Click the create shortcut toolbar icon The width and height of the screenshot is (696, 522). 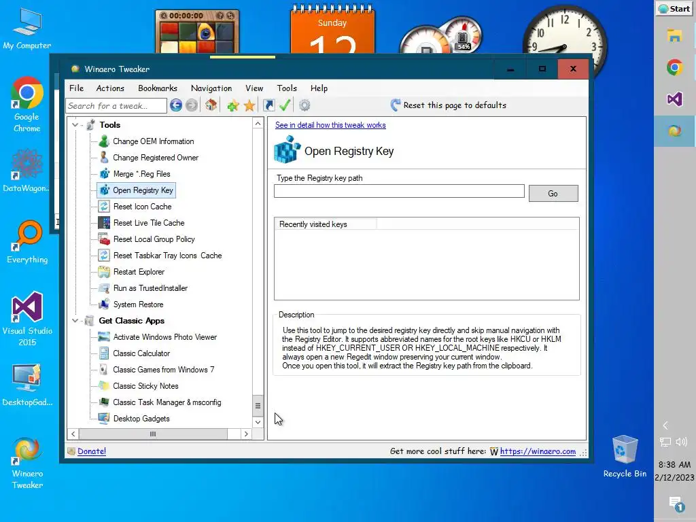pos(268,105)
